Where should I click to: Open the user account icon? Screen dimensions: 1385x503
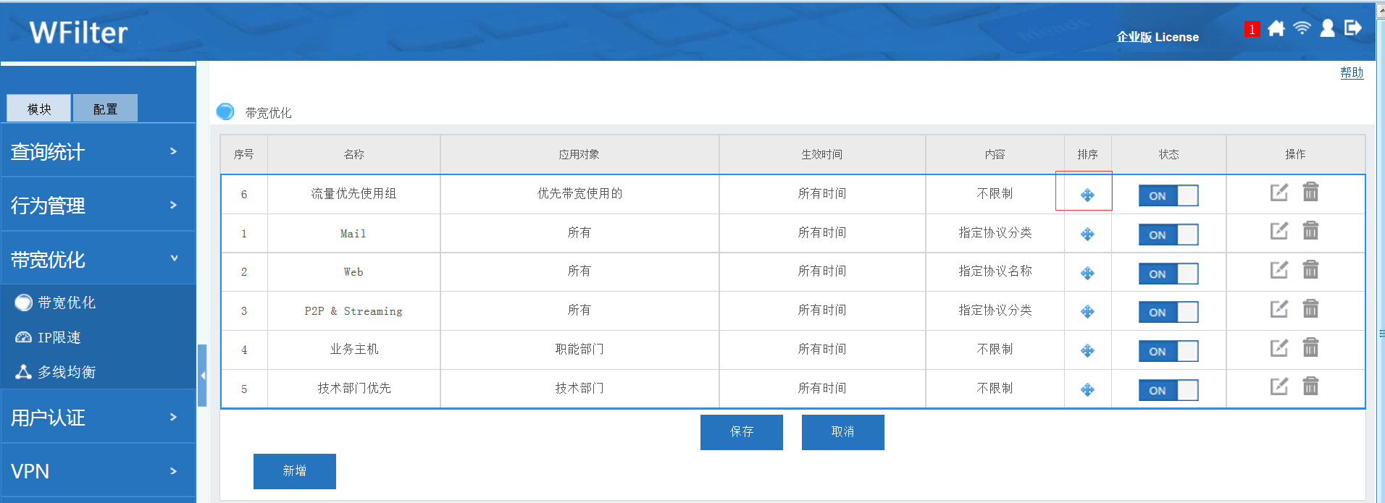pos(1327,28)
